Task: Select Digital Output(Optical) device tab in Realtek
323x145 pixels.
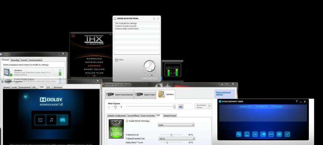Action: click(x=120, y=95)
